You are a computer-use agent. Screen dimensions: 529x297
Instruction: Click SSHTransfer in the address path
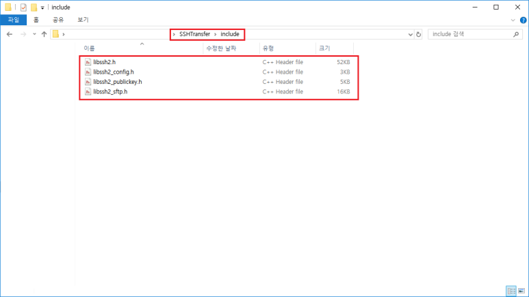pyautogui.click(x=194, y=34)
